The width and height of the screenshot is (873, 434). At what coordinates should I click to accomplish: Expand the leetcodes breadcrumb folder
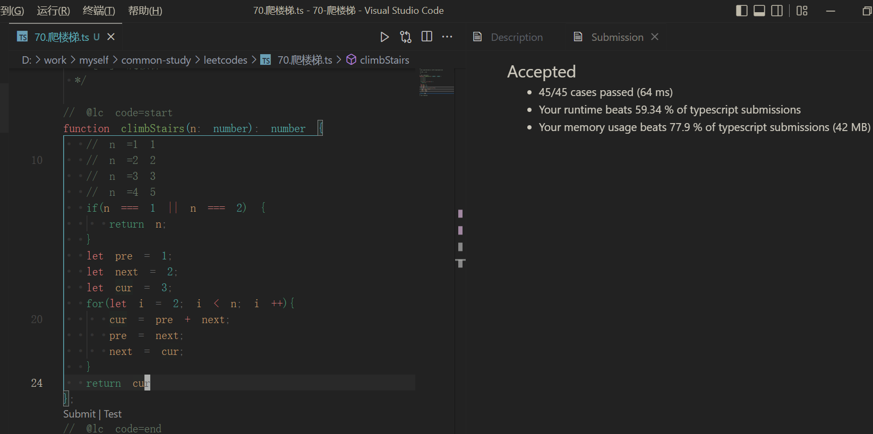point(225,60)
